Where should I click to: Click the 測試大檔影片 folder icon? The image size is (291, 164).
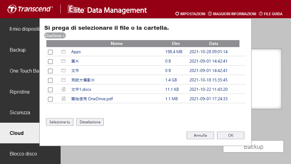coord(64,80)
